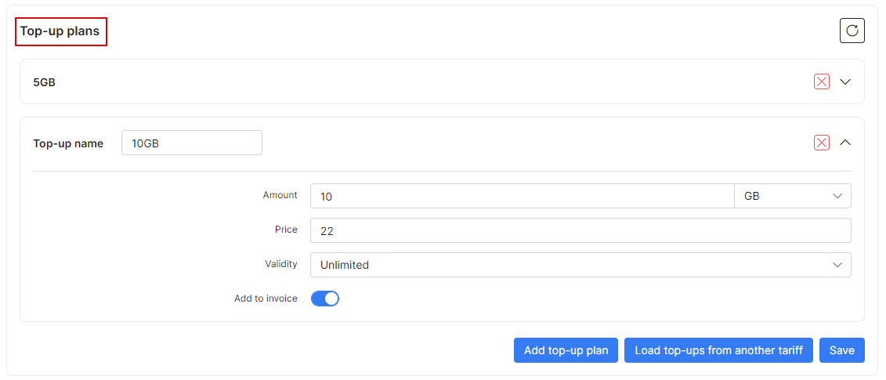Viewport: 886px width, 380px height.
Task: Remove the 10GB top-up plan
Action: pyautogui.click(x=822, y=143)
